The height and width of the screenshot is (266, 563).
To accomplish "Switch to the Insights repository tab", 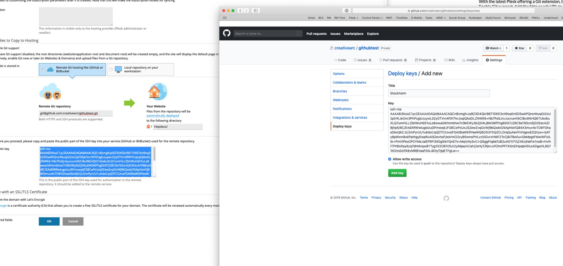I will [x=470, y=60].
